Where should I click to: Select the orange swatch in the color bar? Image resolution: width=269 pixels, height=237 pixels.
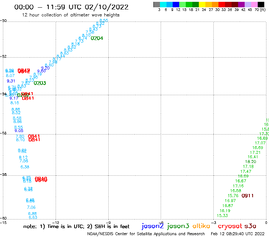215,4
